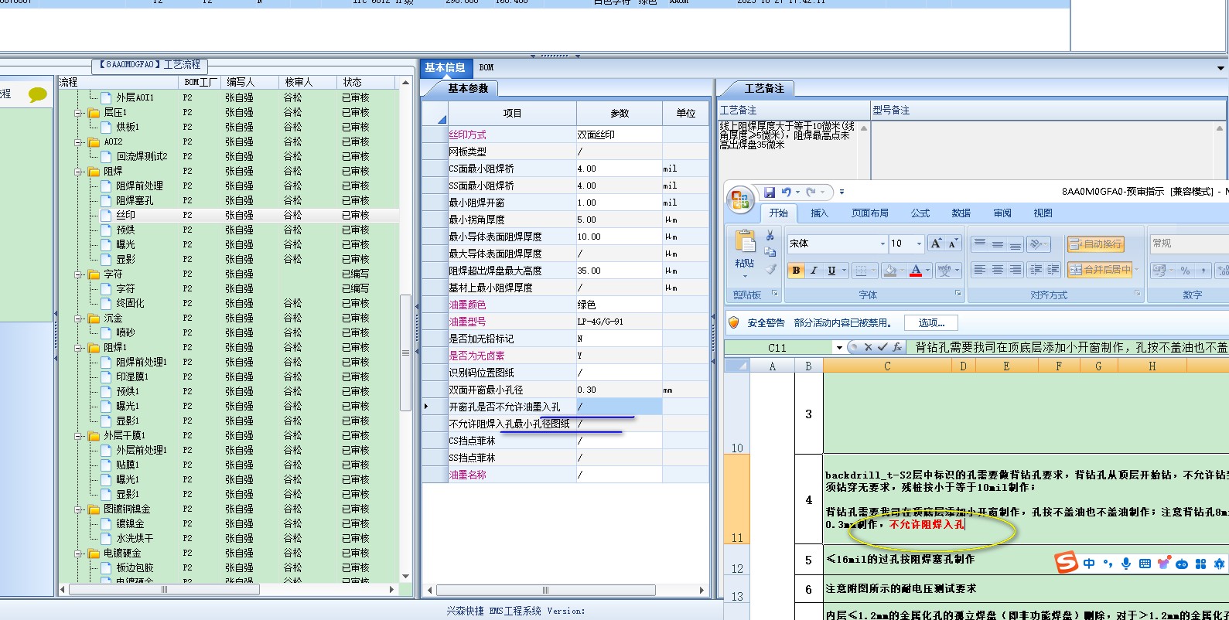Click the cell borders icon
The height and width of the screenshot is (620, 1229).
point(862,270)
